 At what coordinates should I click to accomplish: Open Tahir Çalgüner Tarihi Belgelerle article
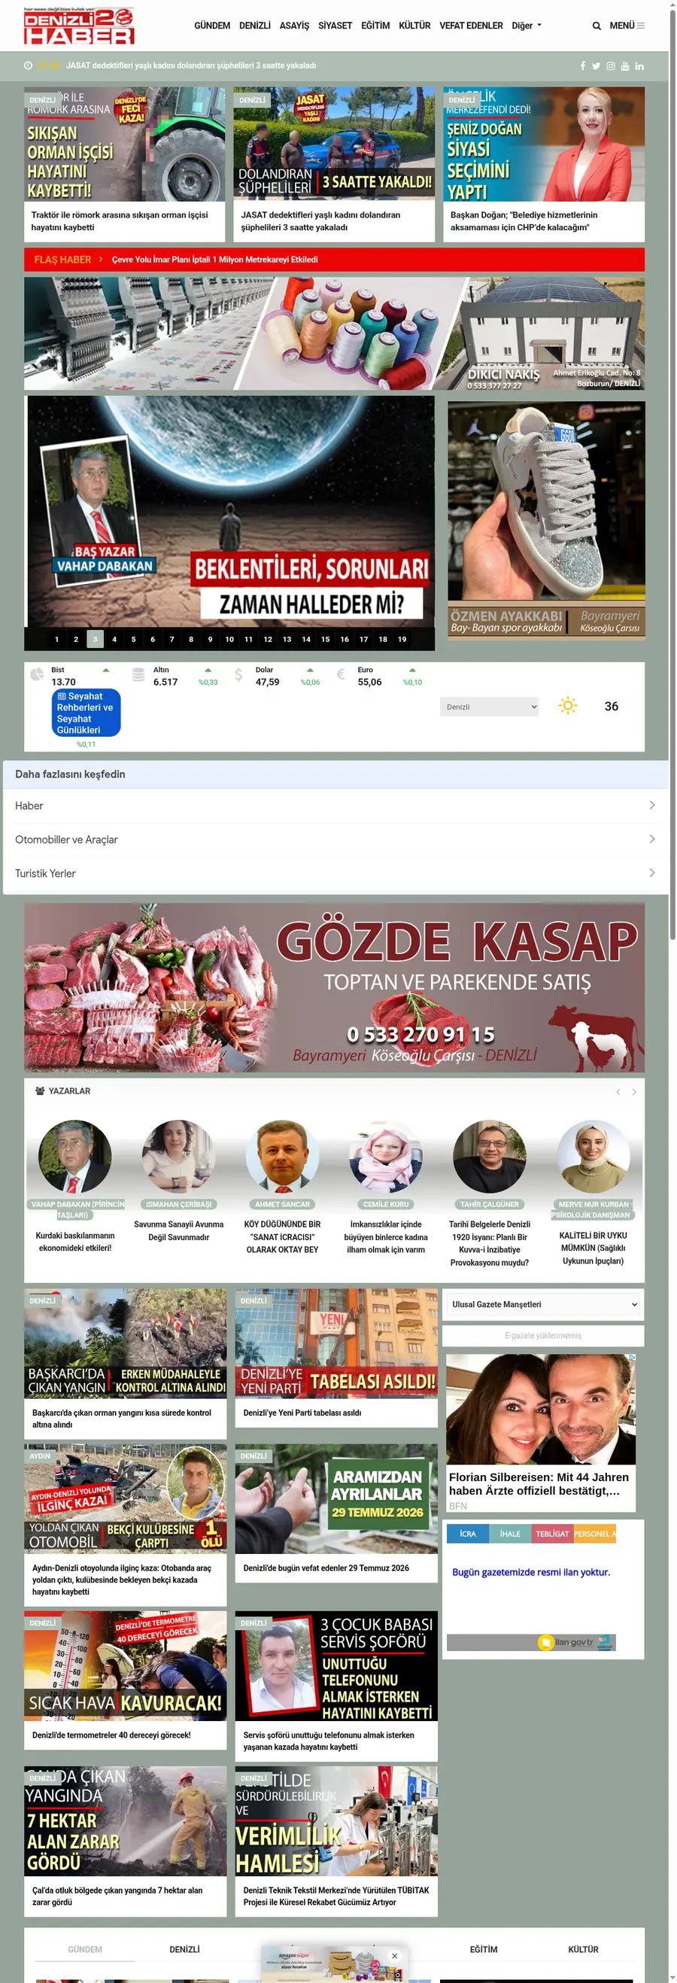(489, 1242)
